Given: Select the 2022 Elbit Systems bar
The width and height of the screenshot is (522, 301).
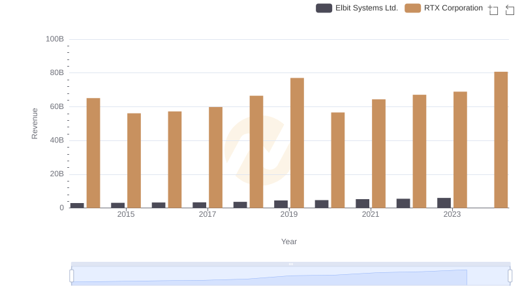Looking at the screenshot, I should tap(403, 204).
